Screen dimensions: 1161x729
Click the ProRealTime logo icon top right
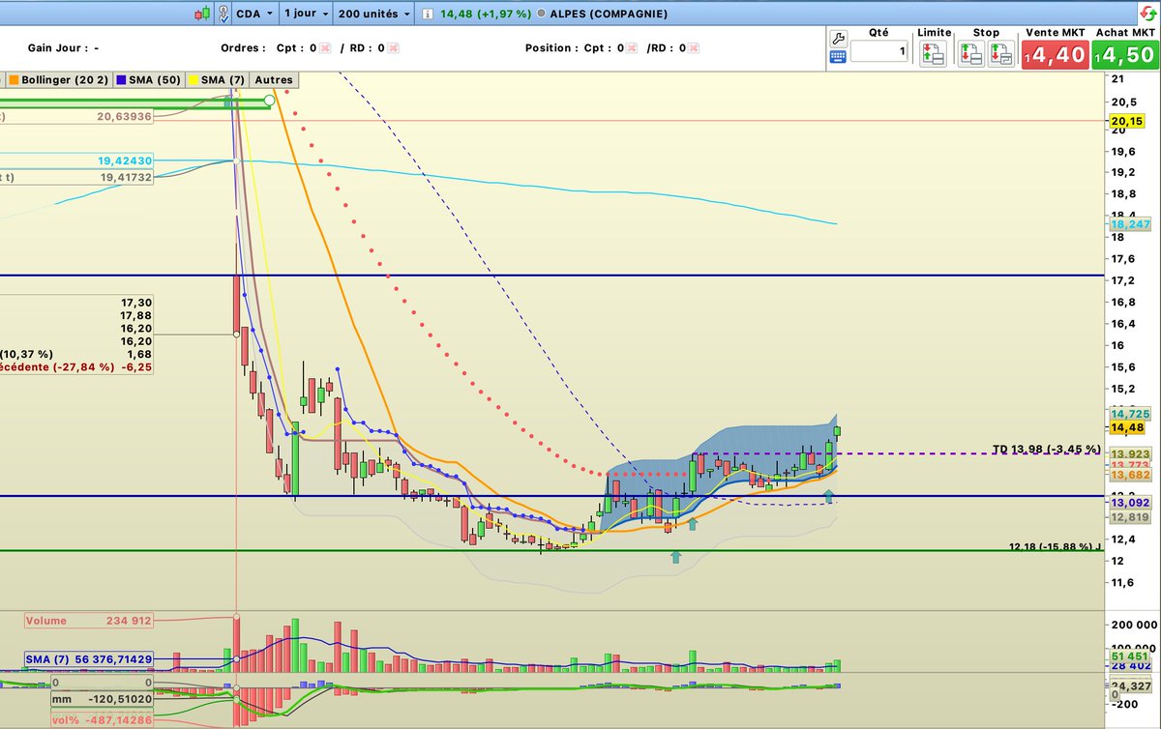click(x=1148, y=13)
